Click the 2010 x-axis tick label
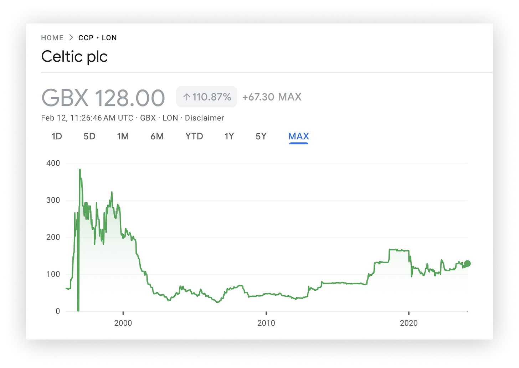The image size is (519, 368). point(266,323)
